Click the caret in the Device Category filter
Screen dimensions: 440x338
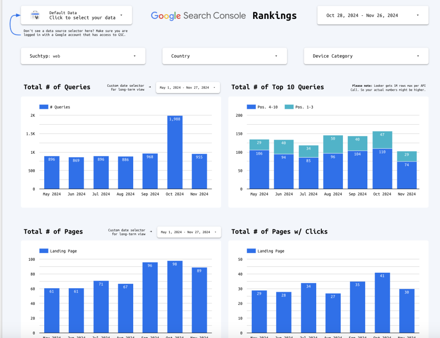[418, 56]
